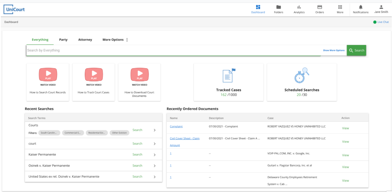This screenshot has width=392, height=192.
Task: Click the Recent Searches heading
Action: pyautogui.click(x=39, y=109)
